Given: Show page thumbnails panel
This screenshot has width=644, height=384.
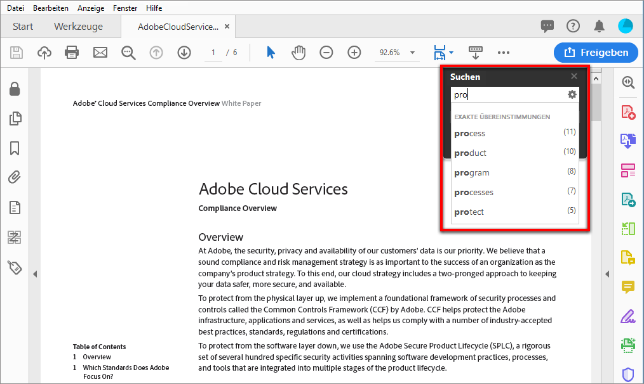Looking at the screenshot, I should pyautogui.click(x=15, y=118).
